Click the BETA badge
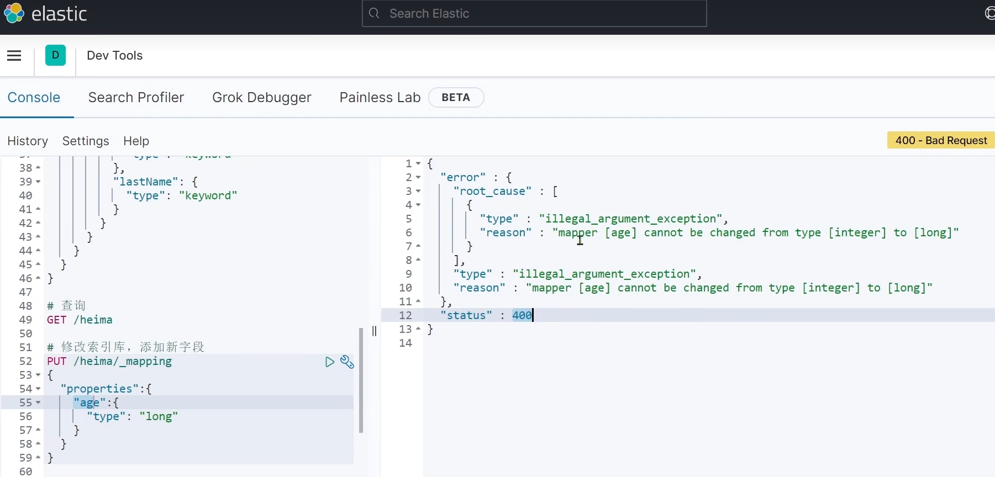995x477 pixels. pos(456,98)
